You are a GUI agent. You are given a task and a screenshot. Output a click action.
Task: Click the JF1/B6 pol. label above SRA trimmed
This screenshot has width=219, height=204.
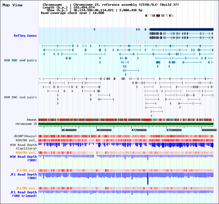[x=26, y=188]
